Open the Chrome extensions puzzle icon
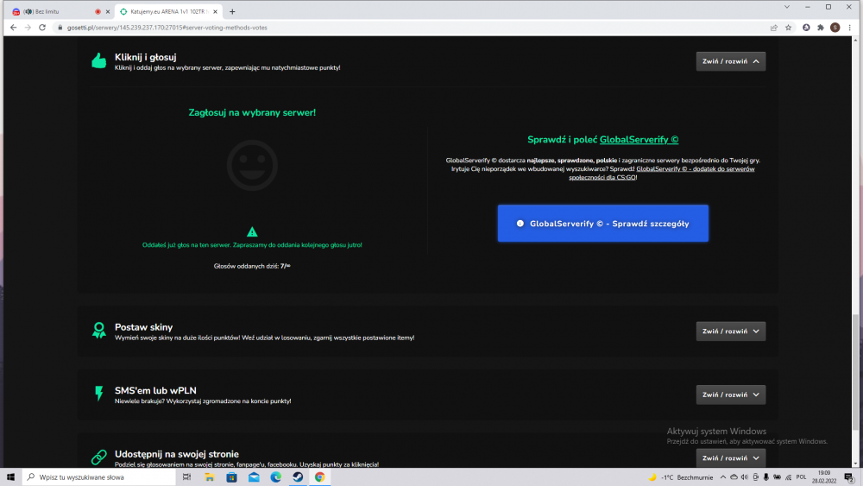 pos(821,28)
